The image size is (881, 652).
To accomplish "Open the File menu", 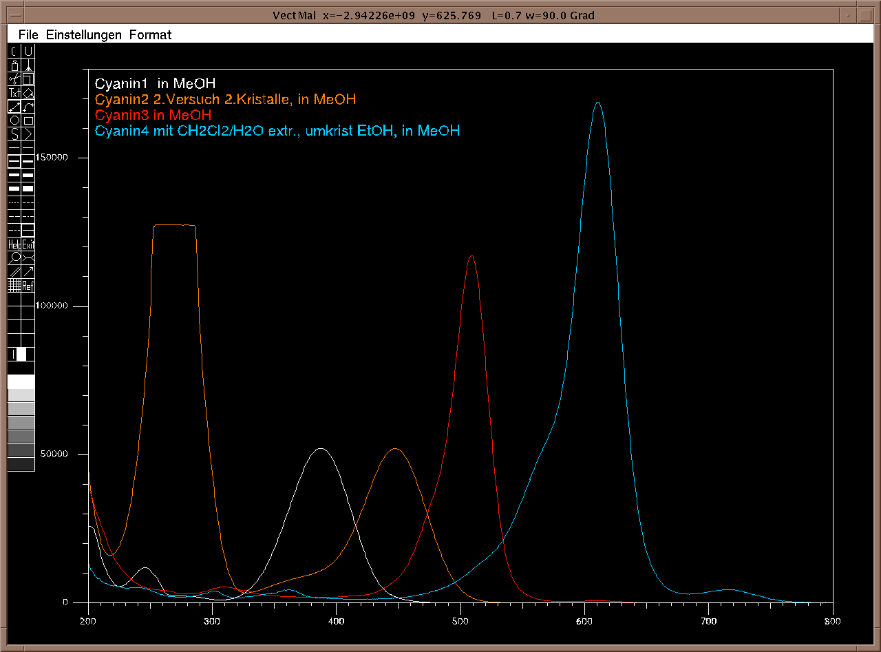I will (28, 34).
